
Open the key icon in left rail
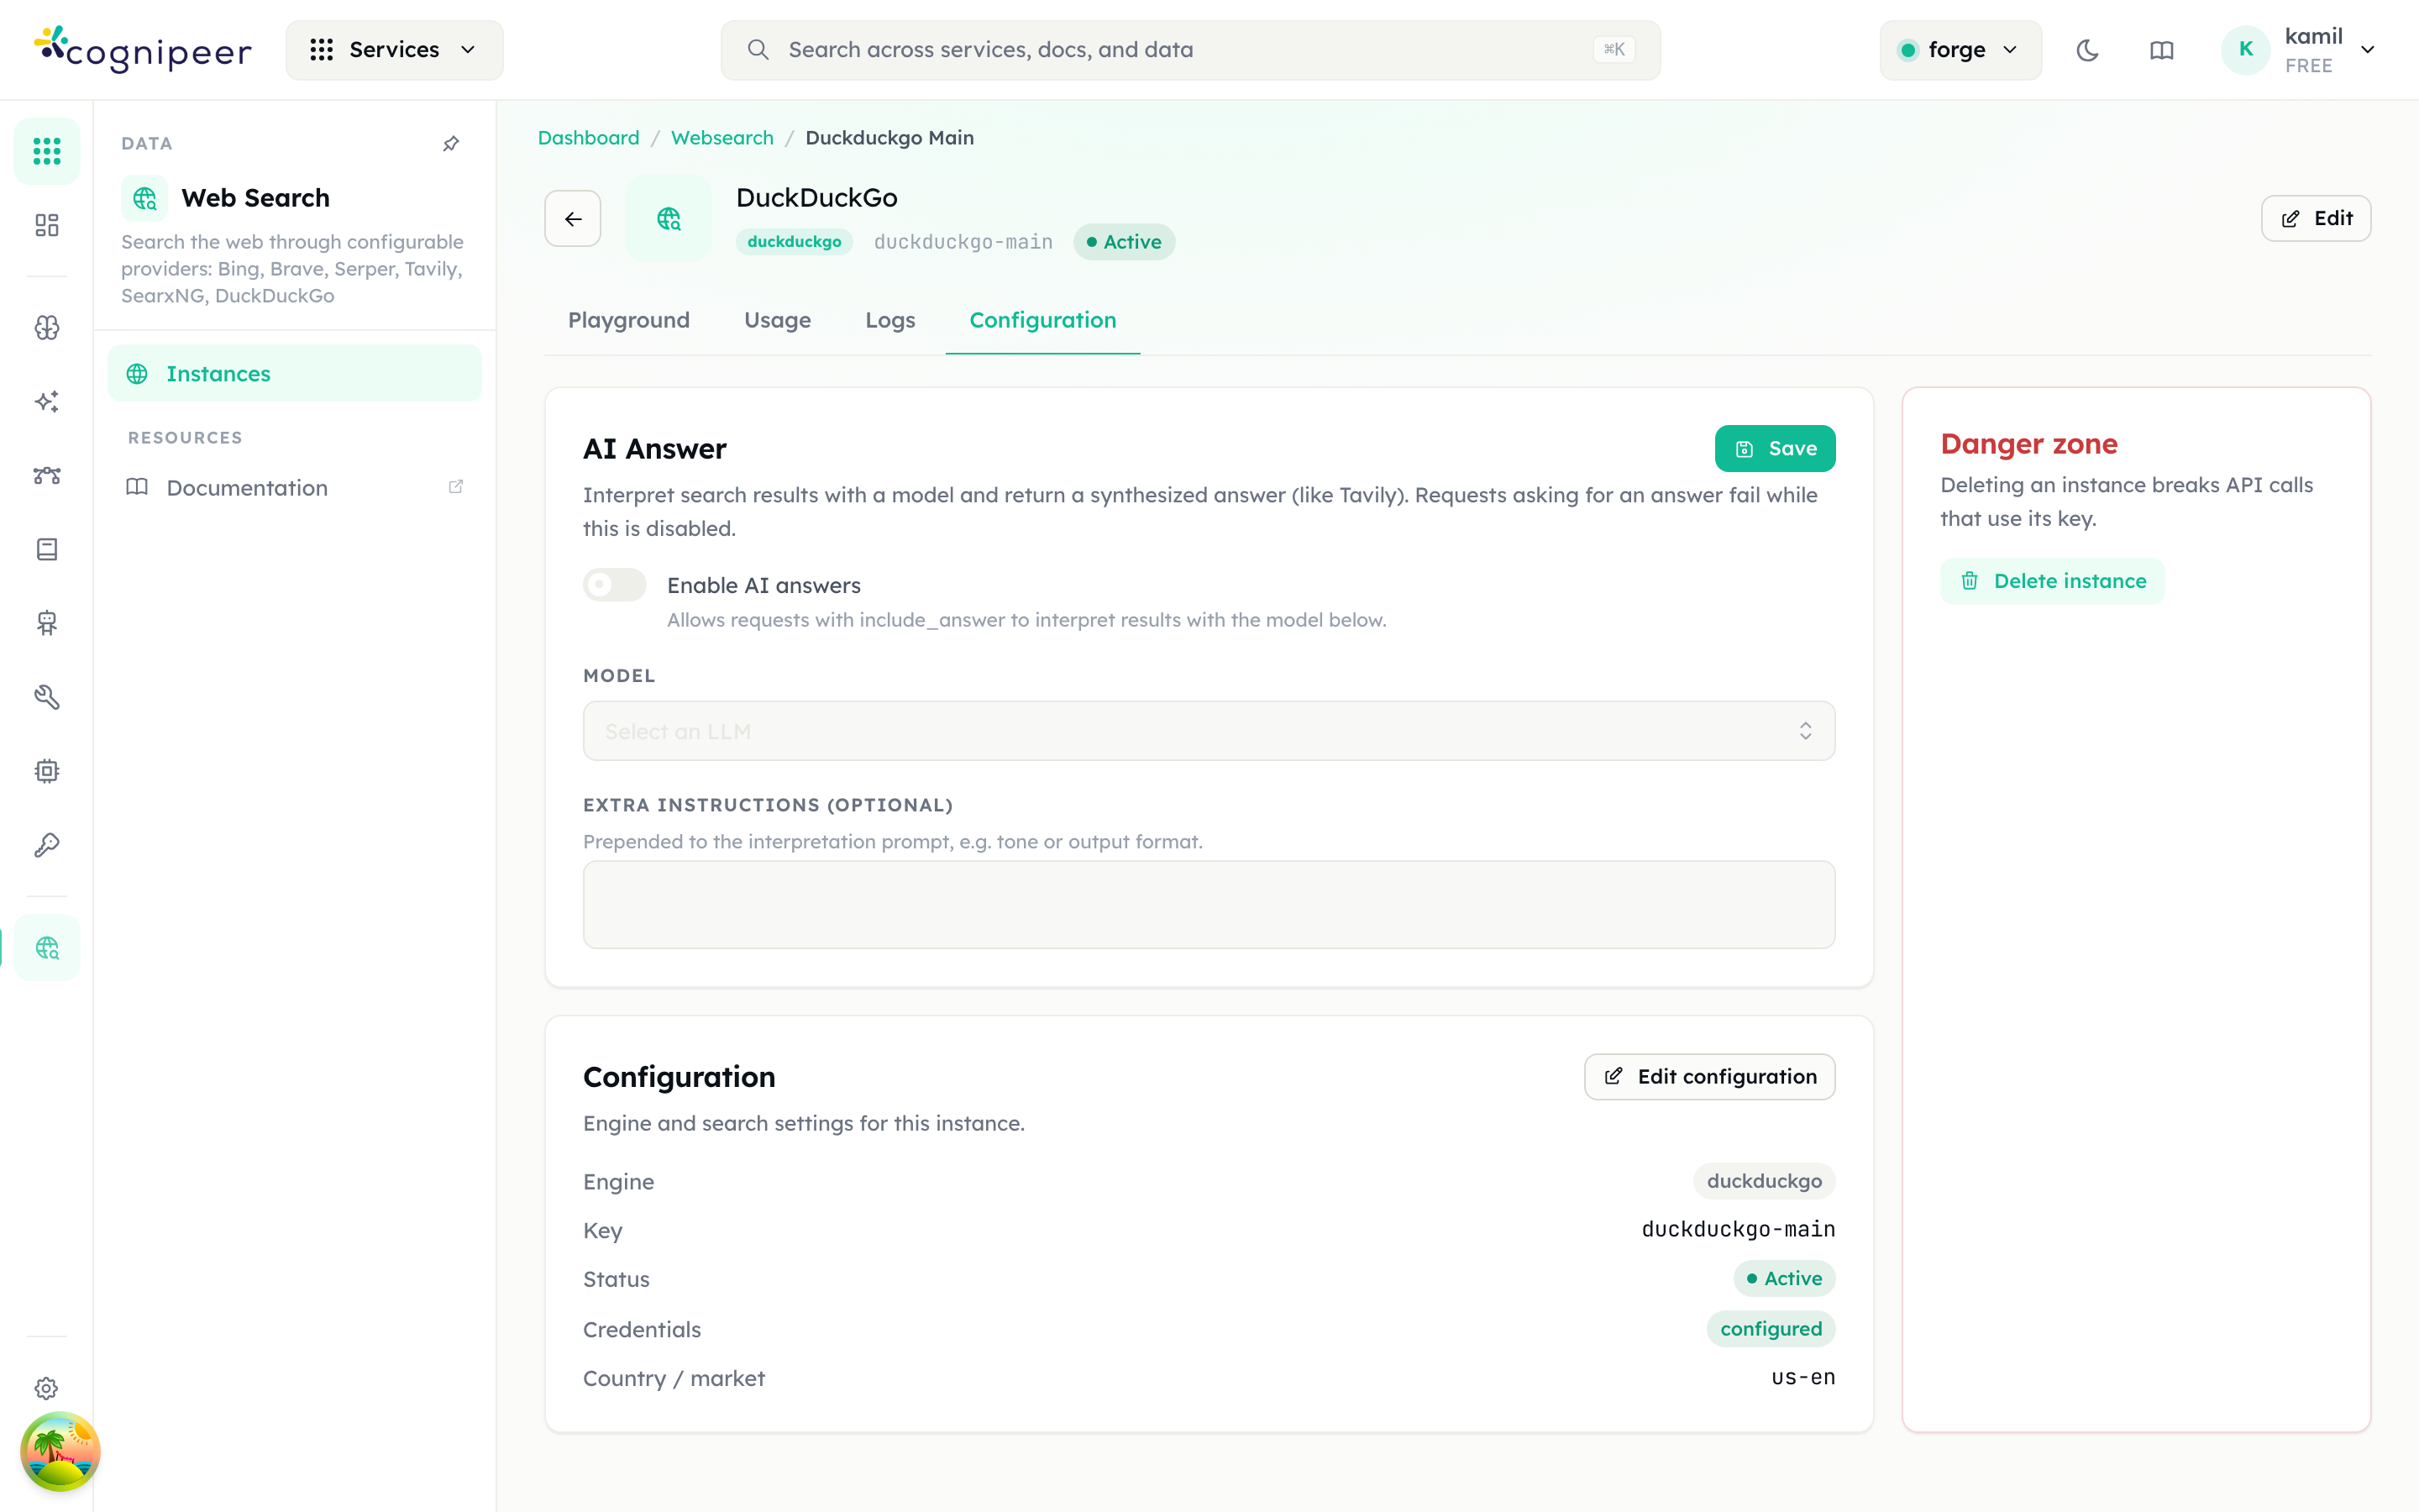[47, 845]
